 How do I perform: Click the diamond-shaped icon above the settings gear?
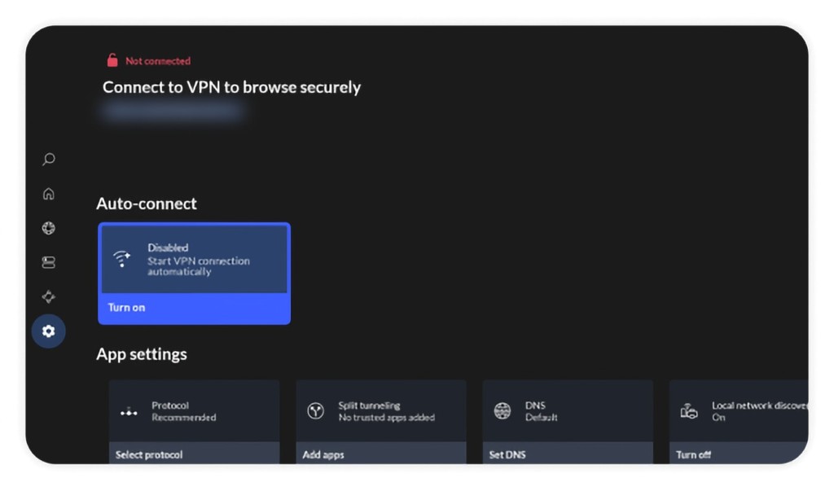(49, 297)
